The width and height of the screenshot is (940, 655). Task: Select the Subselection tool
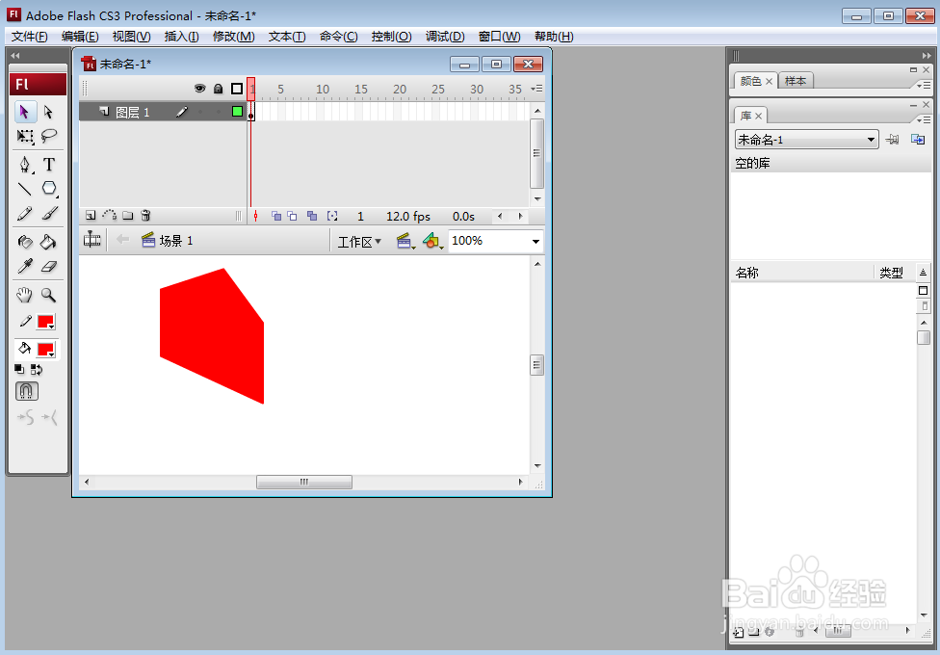click(x=48, y=112)
